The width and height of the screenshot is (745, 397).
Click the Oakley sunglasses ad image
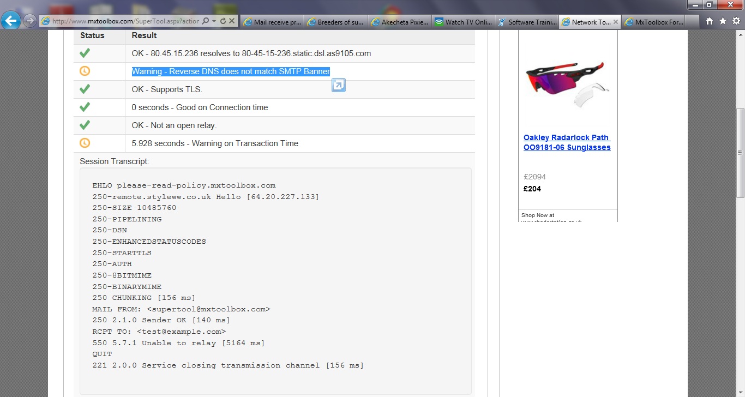click(567, 85)
